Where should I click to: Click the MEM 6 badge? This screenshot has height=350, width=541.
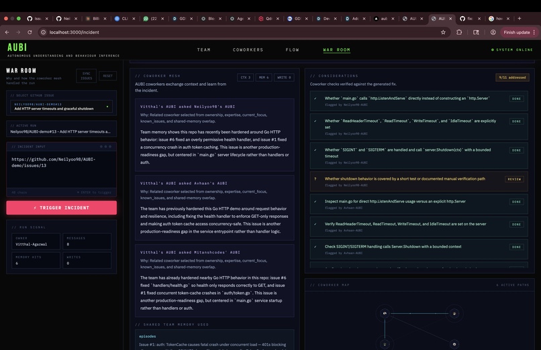pos(264,78)
